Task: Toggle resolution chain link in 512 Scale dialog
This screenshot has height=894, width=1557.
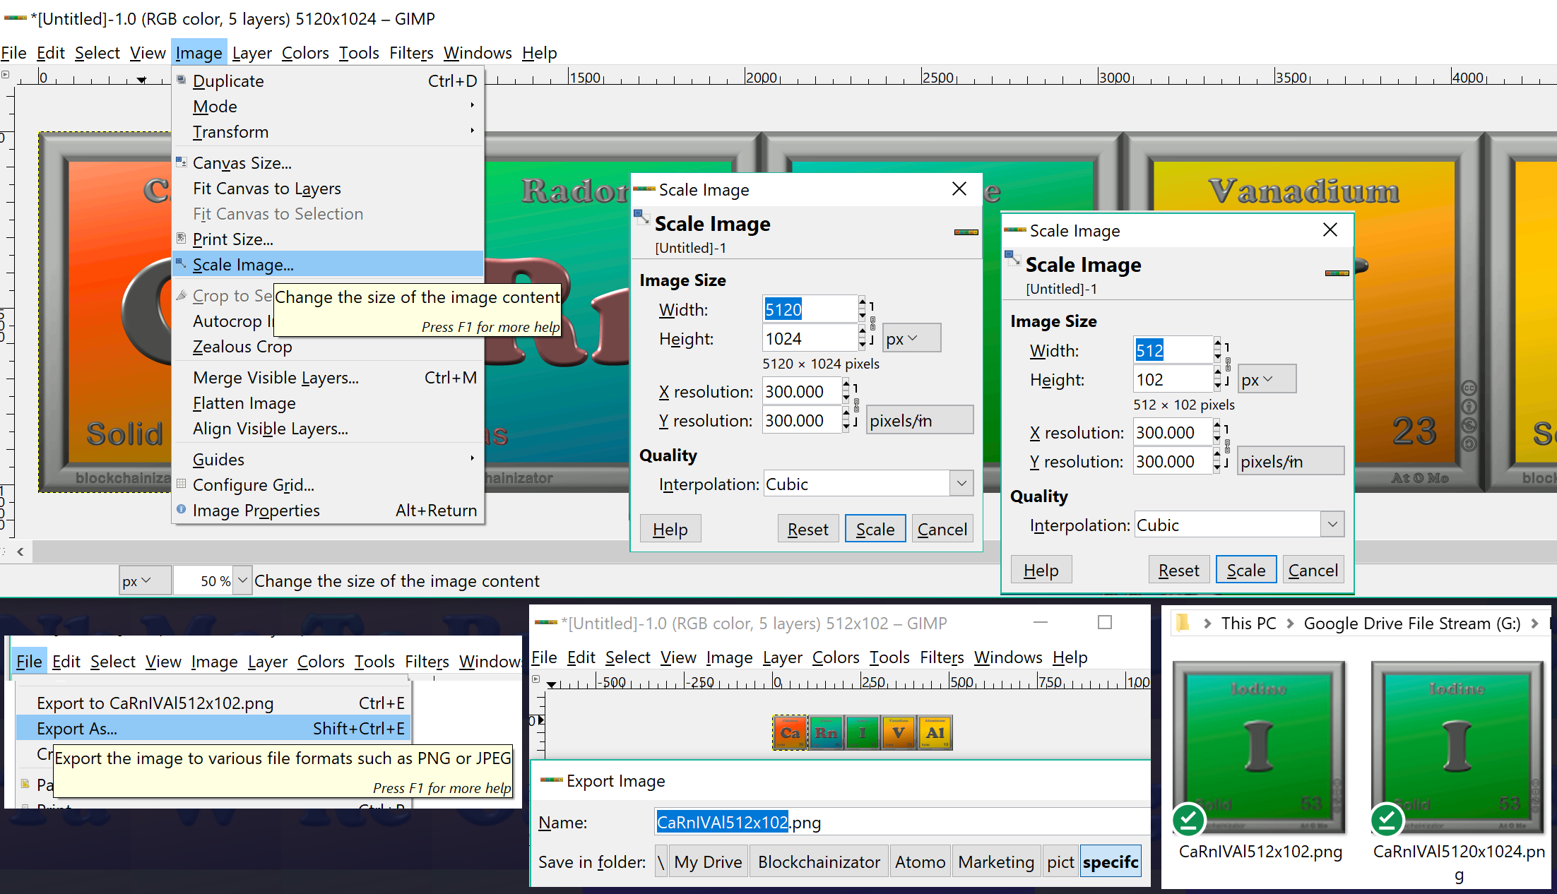Action: click(x=1227, y=446)
